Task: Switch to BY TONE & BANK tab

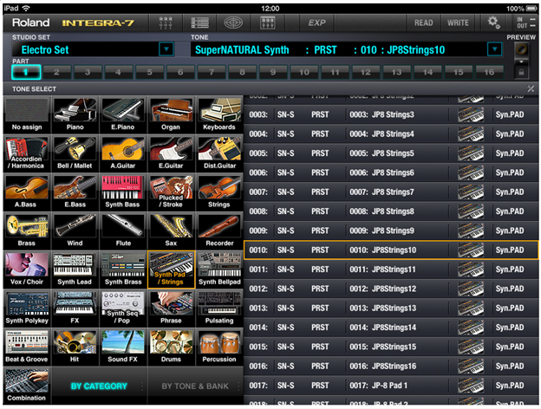Action: [x=195, y=386]
